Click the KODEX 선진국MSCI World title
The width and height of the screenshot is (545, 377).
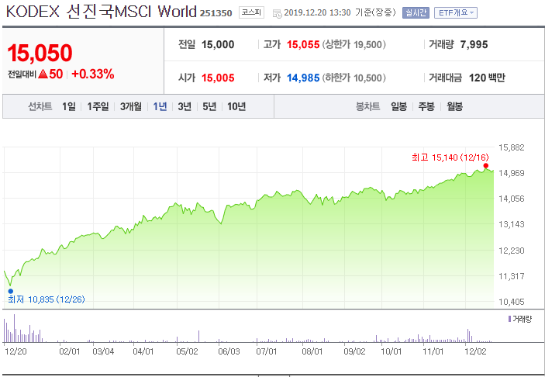point(101,12)
